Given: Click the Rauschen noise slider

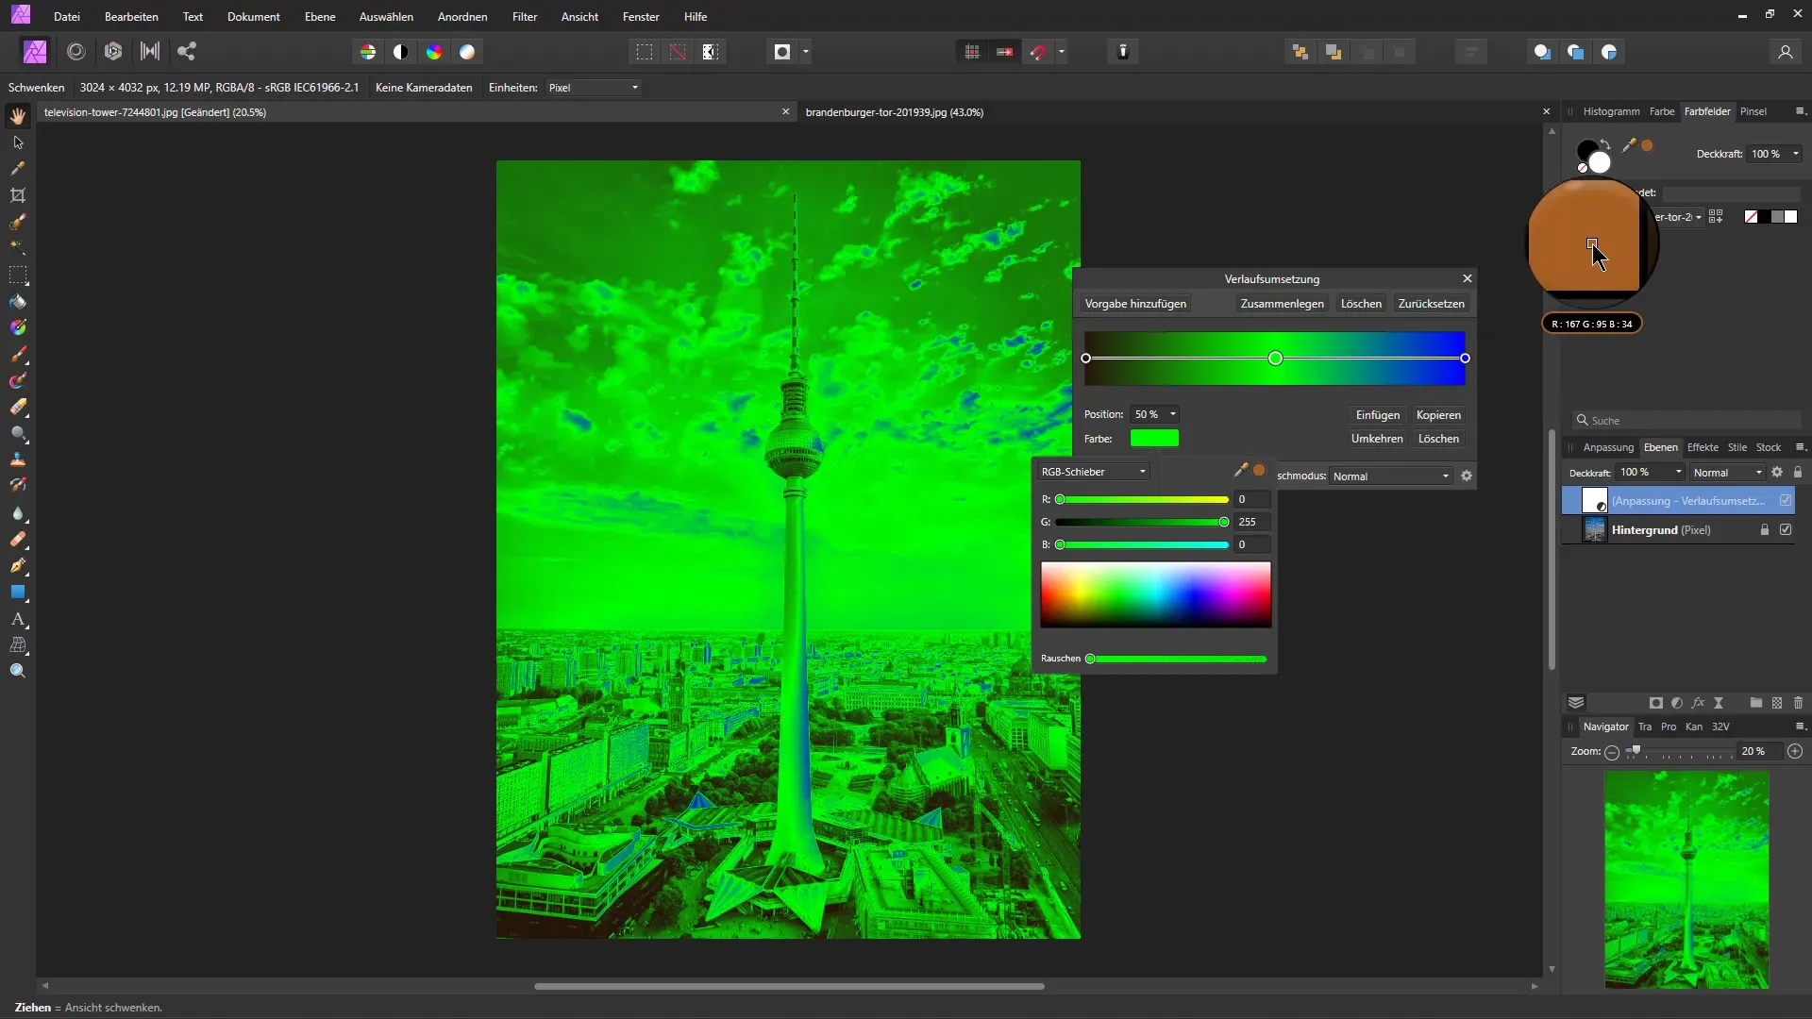Looking at the screenshot, I should coord(1178,659).
